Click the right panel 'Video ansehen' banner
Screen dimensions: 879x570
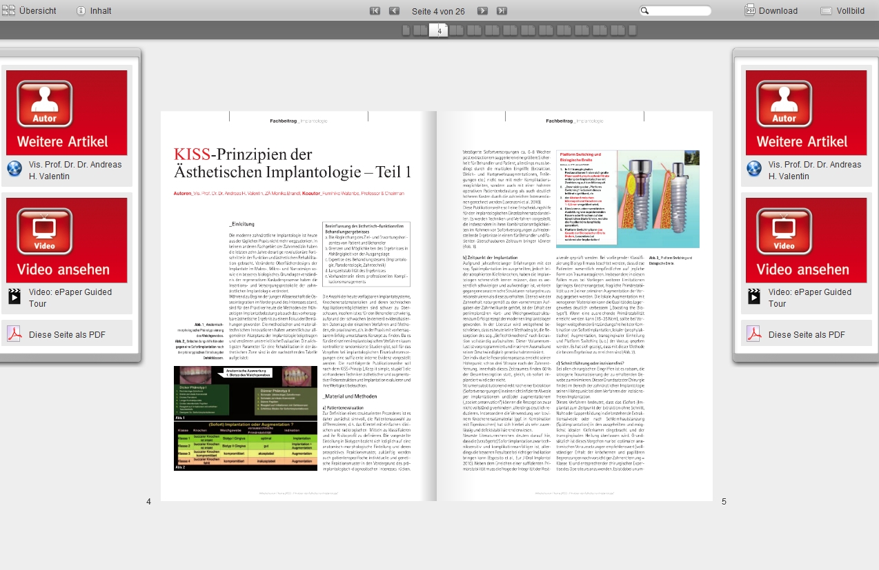coord(807,241)
